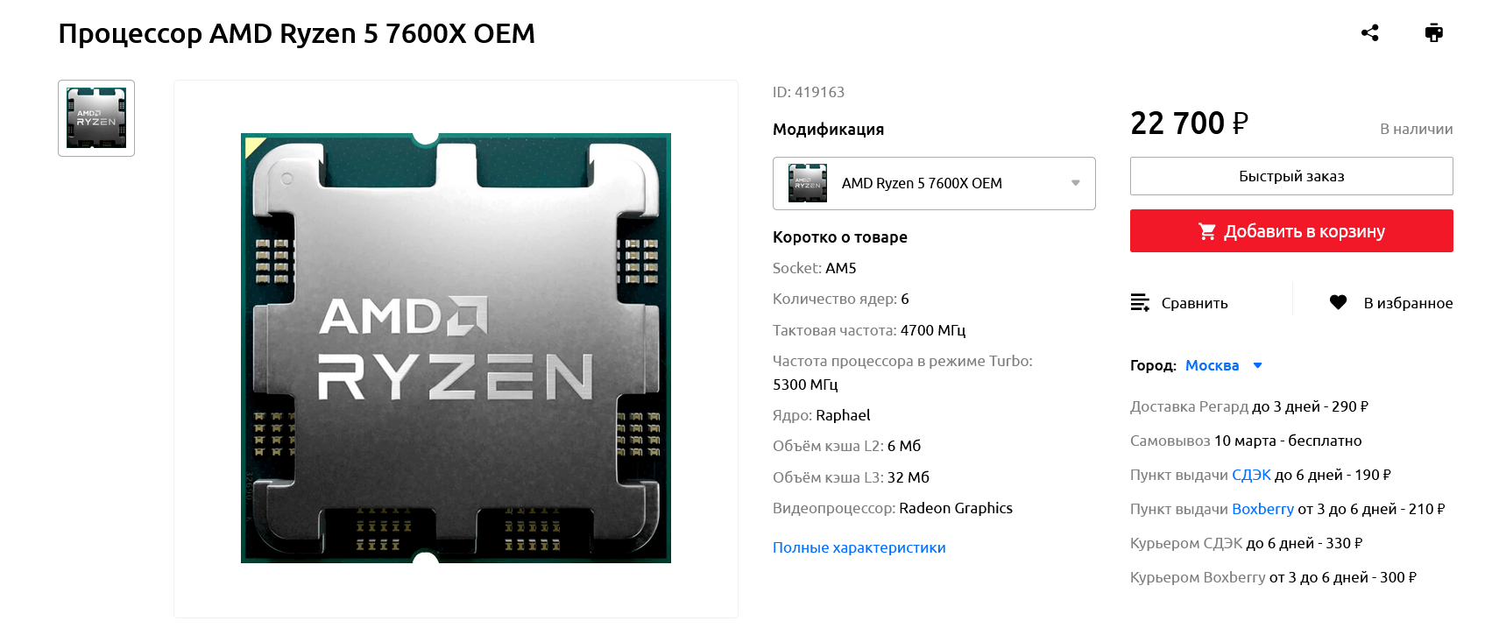Follow the Boxberry pickup point link
The width and height of the screenshot is (1499, 628).
pyautogui.click(x=1262, y=509)
